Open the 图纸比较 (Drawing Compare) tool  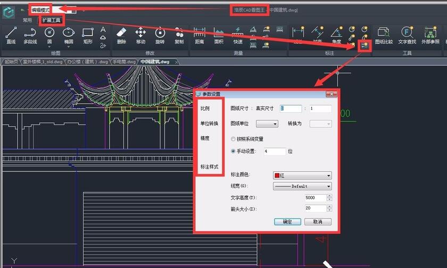point(384,35)
